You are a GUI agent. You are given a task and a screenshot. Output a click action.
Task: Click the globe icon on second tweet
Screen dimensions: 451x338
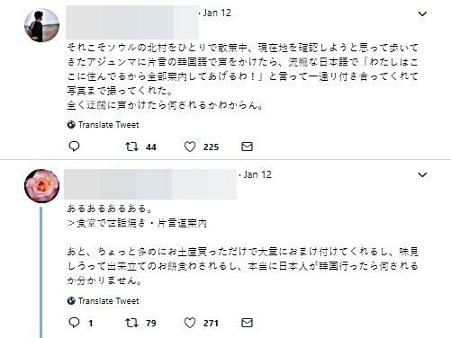click(x=71, y=301)
